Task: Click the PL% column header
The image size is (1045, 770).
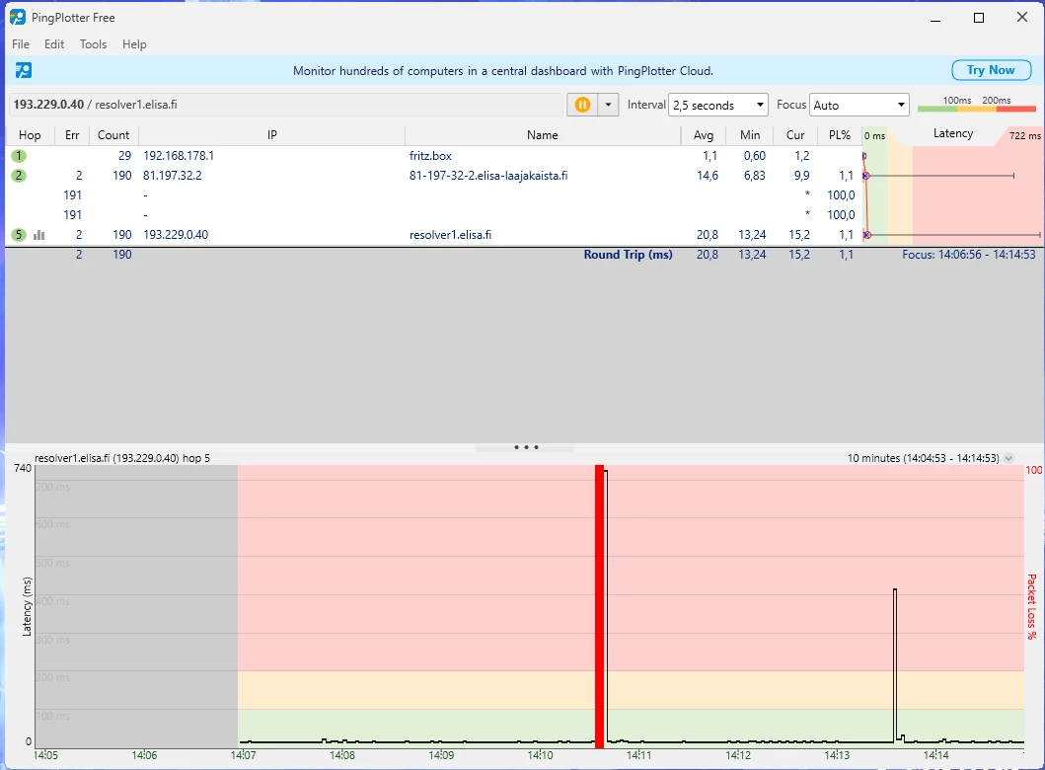Action: tap(840, 135)
